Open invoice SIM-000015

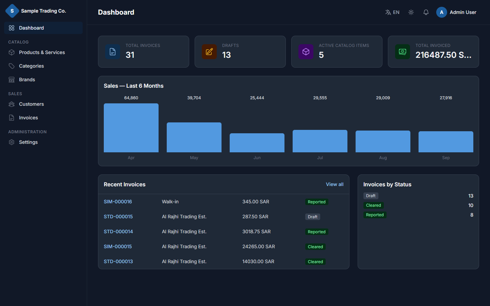click(x=118, y=247)
